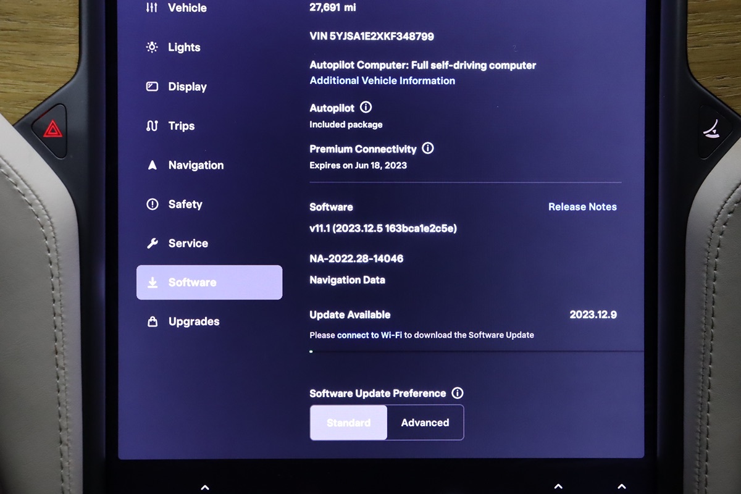Viewport: 741px width, 494px height.
Task: Tap the Upgrades shopping bag icon
Action: (x=152, y=322)
